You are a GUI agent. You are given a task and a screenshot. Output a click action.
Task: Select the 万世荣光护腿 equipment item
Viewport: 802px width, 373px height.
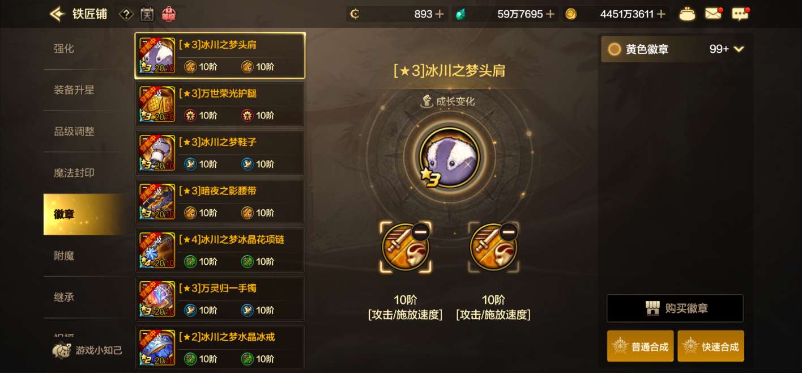click(220, 104)
